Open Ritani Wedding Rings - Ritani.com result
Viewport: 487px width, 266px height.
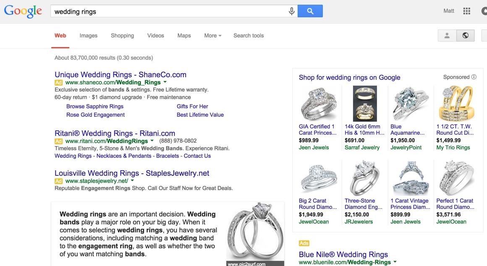click(115, 133)
